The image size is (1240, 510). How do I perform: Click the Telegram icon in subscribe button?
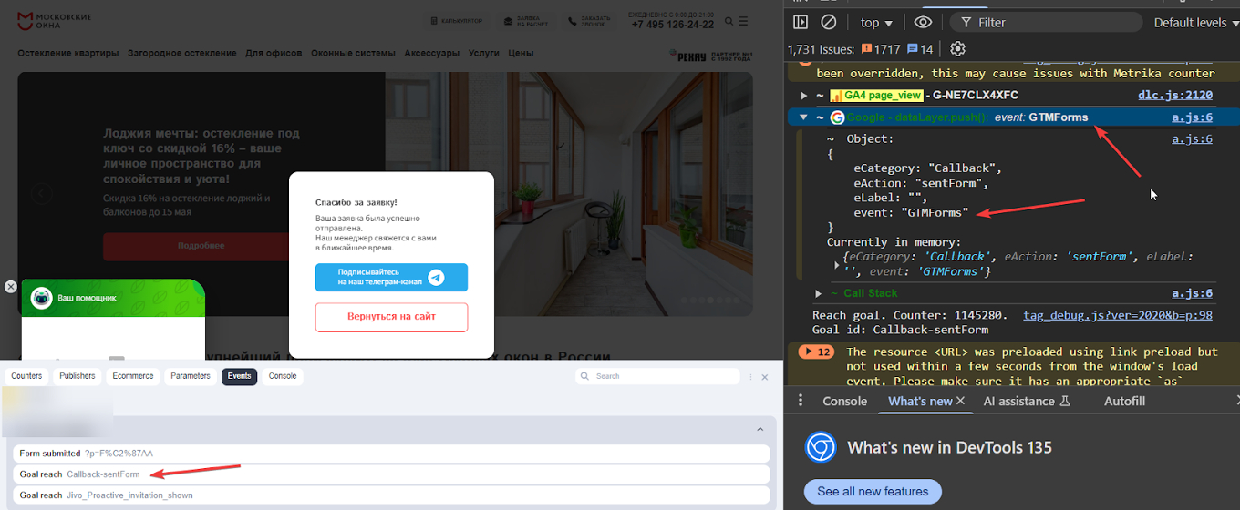[436, 278]
